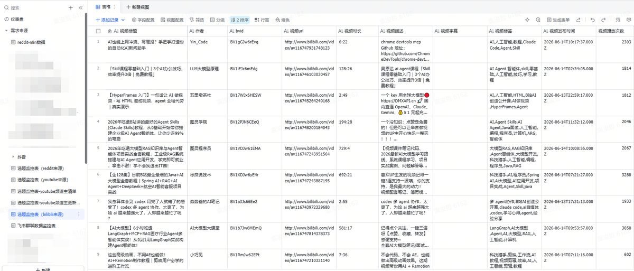Click duration cell 194:28
634x271 pixels.
pos(357,129)
